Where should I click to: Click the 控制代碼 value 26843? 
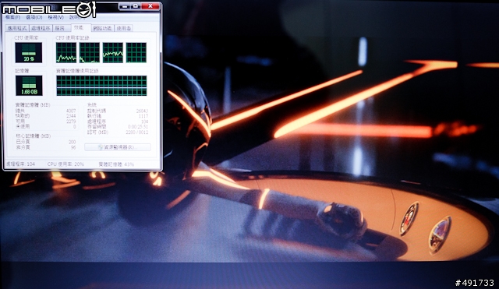142,111
